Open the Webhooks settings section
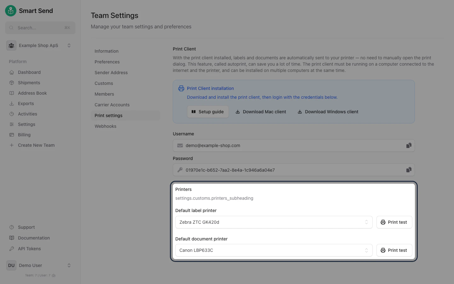Image resolution: width=454 pixels, height=284 pixels. (x=105, y=126)
